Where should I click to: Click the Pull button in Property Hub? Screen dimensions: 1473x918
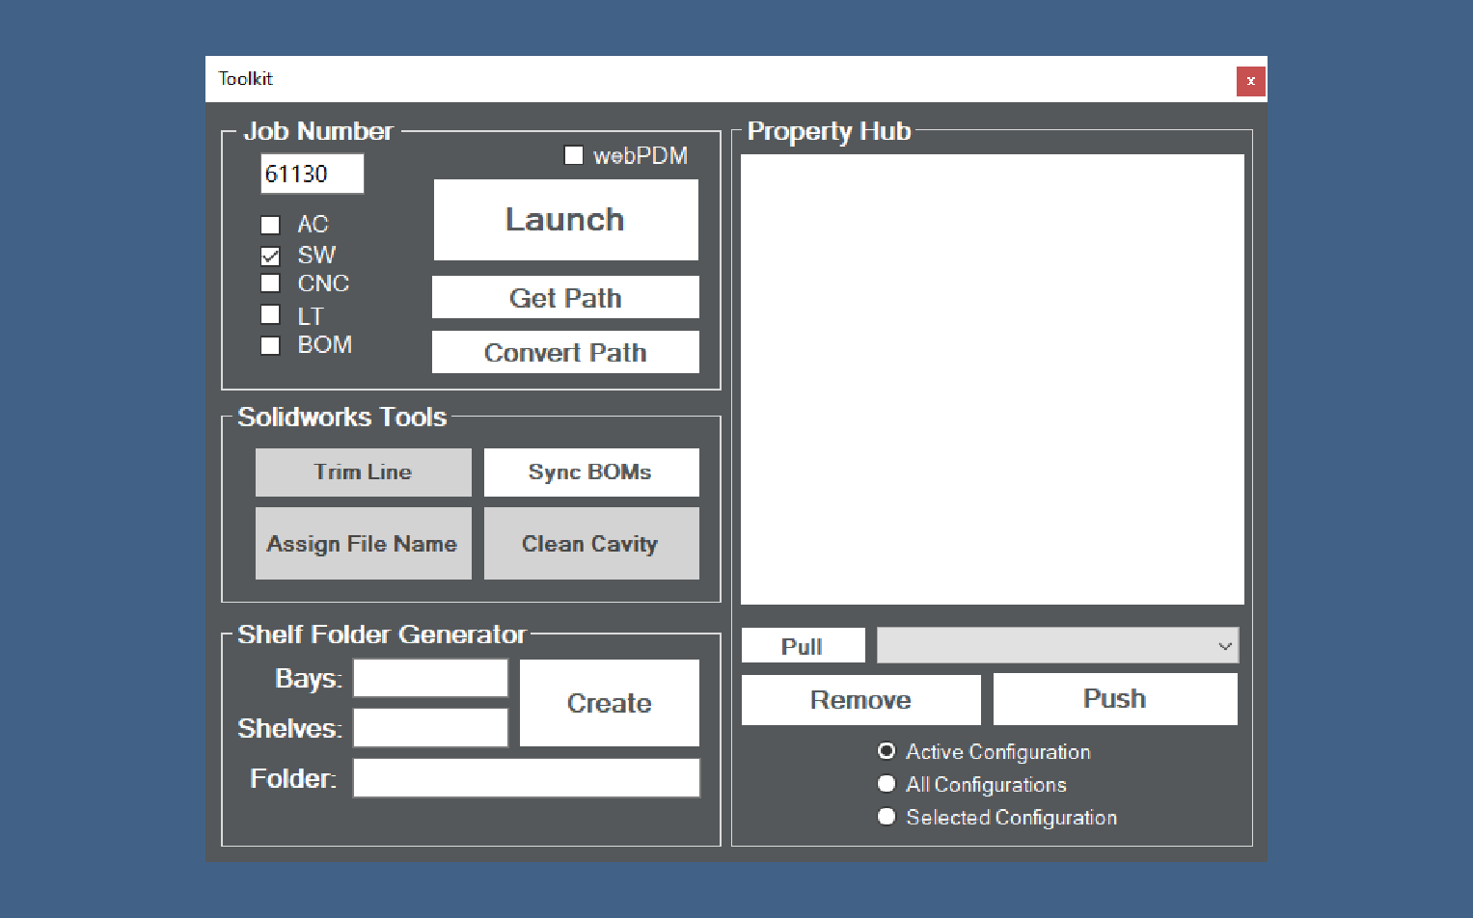click(803, 645)
